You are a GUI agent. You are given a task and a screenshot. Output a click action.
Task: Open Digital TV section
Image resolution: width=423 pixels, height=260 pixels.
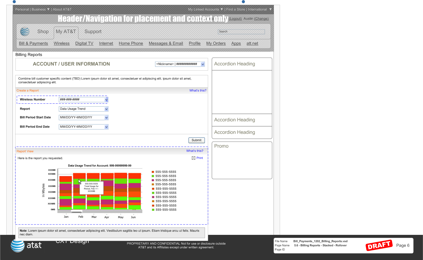(84, 43)
